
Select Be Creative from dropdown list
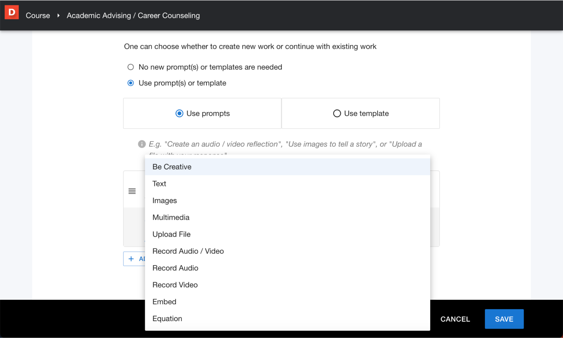(x=172, y=167)
